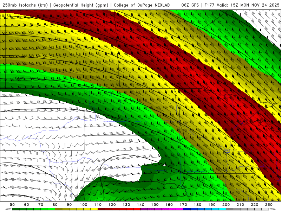Click the 150 label on the legend
Viewport: 281px width, 211px height.
[x=155, y=205]
